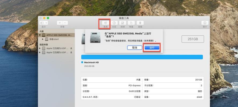Toggle the sidebar view (显示) icon
Screen dimensions: 238x107
[42, 23]
